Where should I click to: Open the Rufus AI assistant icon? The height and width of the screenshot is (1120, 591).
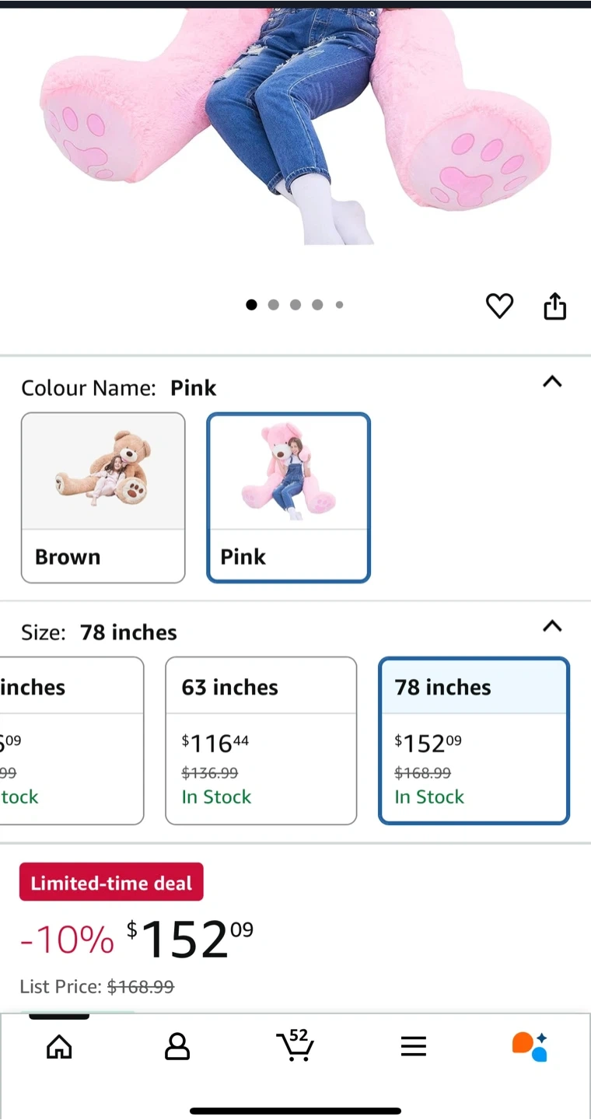[530, 1047]
